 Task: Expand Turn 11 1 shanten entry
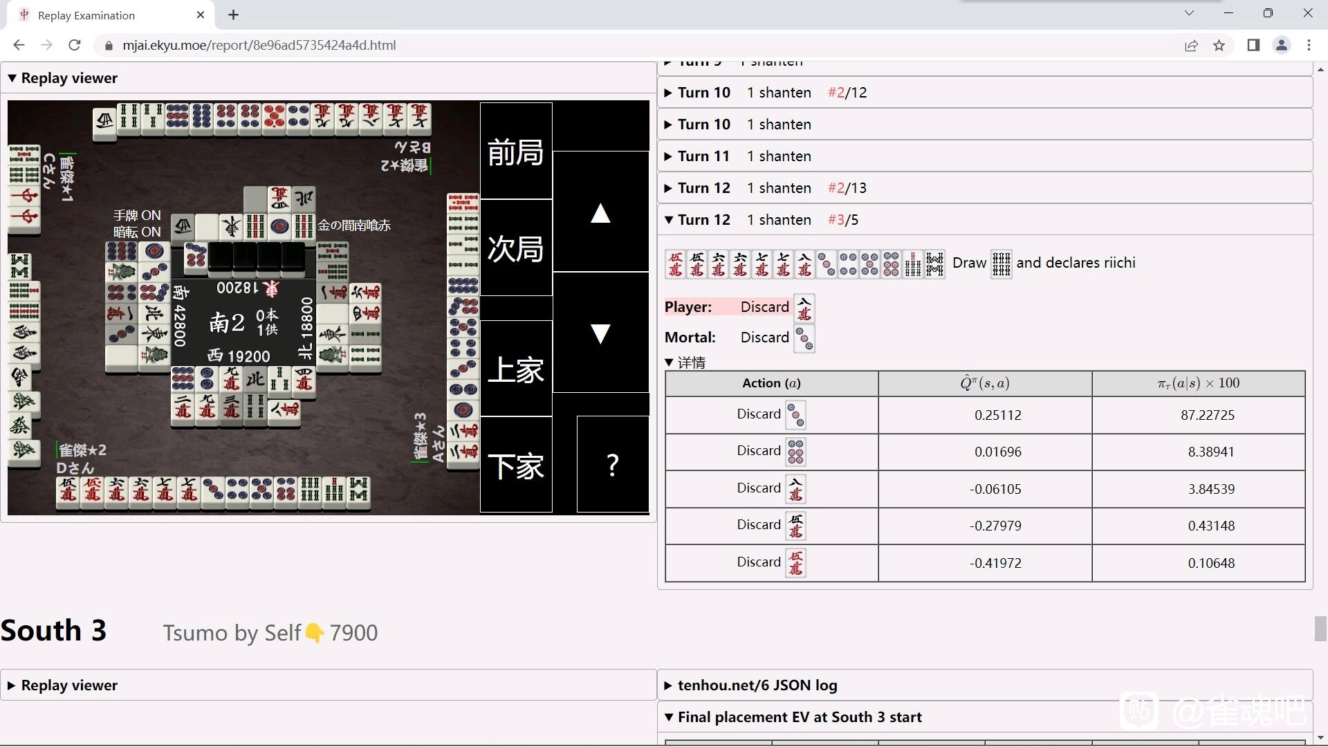(985, 156)
